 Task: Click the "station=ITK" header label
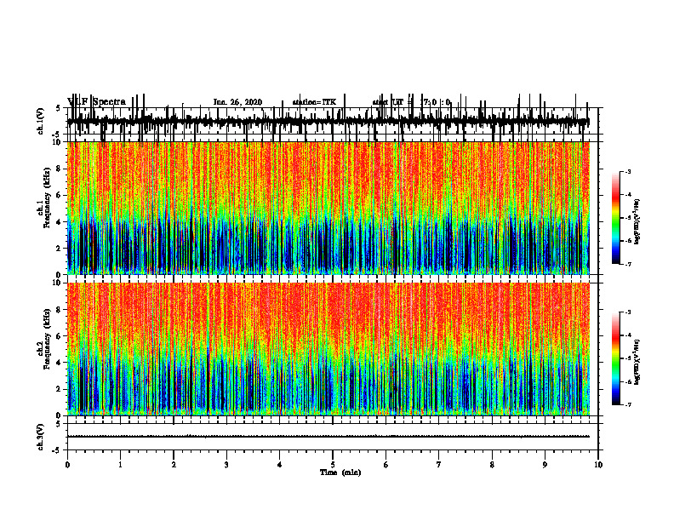point(314,102)
